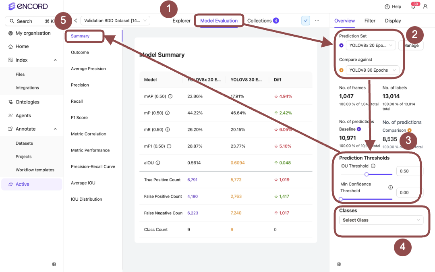The height and width of the screenshot is (272, 435).
Task: Open the Help icon menu
Action: (387, 7)
